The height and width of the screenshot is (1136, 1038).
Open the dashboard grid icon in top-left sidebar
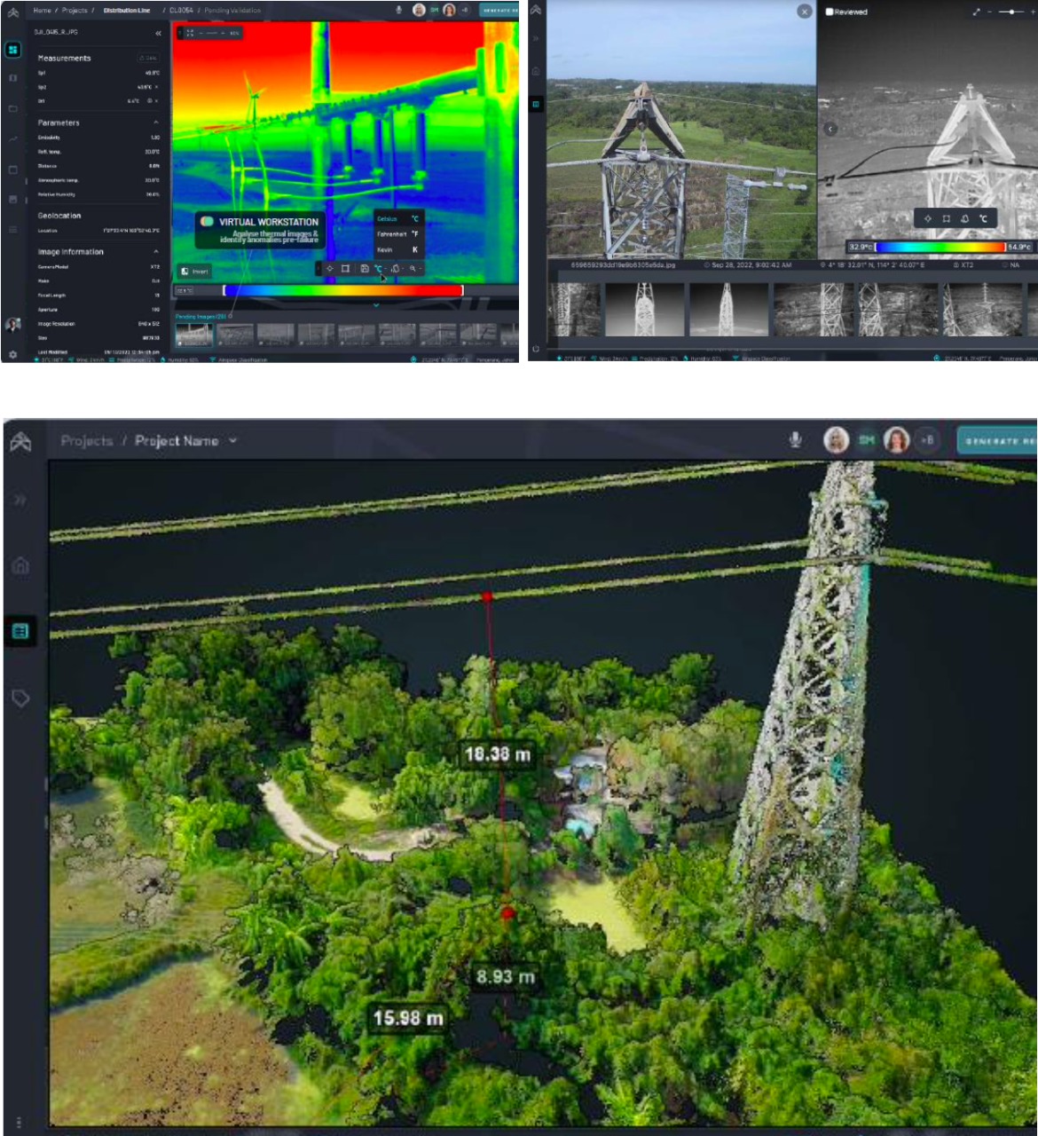[x=12, y=50]
